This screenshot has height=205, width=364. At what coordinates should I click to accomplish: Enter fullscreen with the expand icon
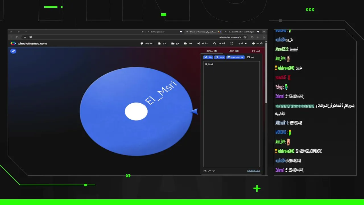click(231, 44)
